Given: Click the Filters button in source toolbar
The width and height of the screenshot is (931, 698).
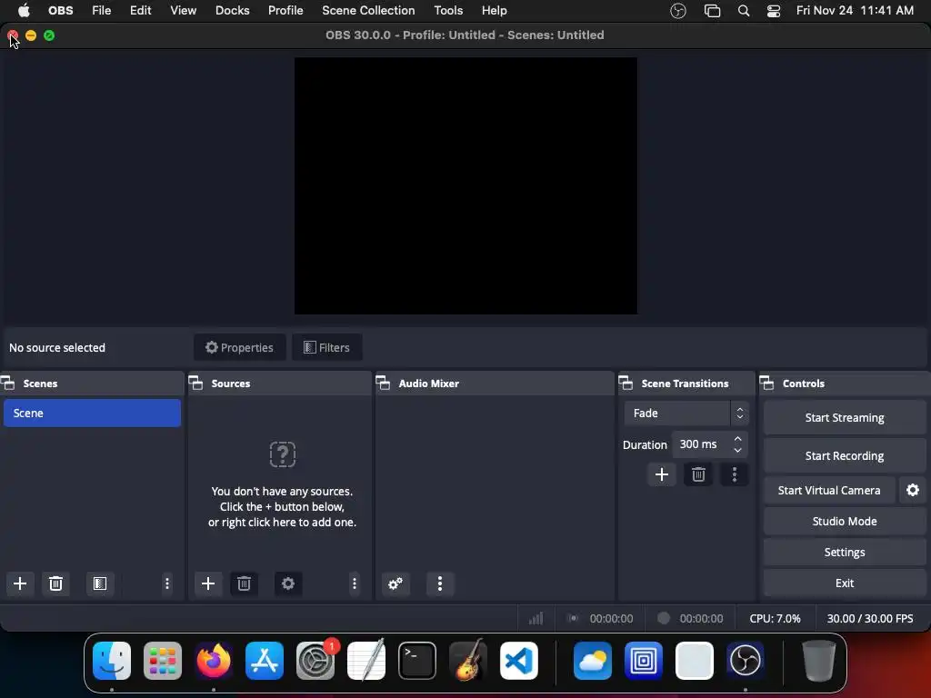Looking at the screenshot, I should [x=326, y=347].
